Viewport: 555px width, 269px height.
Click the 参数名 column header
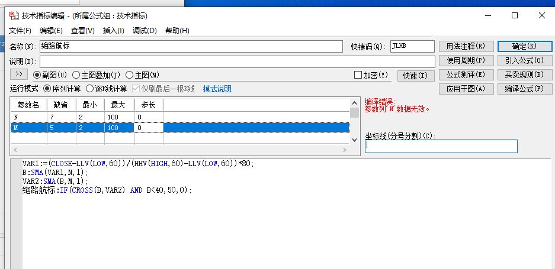(x=28, y=105)
